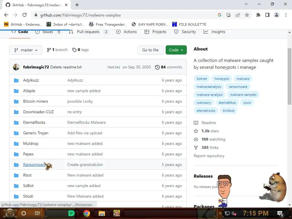
Task: Click the share page icon
Action: point(238,15)
